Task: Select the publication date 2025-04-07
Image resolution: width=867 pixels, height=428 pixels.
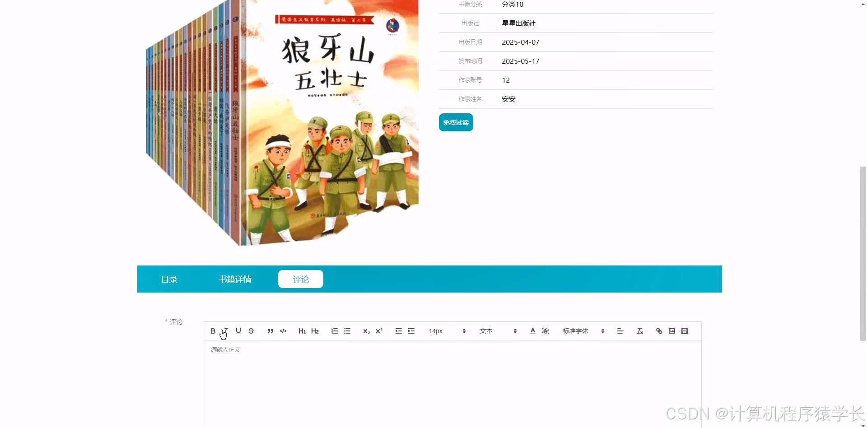Action: coord(521,42)
